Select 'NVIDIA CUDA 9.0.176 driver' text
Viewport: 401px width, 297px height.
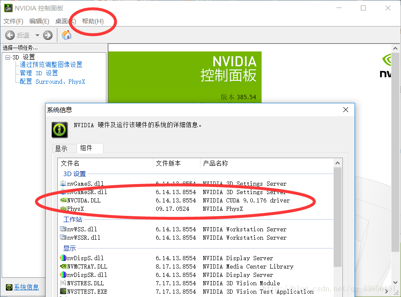tap(246, 200)
